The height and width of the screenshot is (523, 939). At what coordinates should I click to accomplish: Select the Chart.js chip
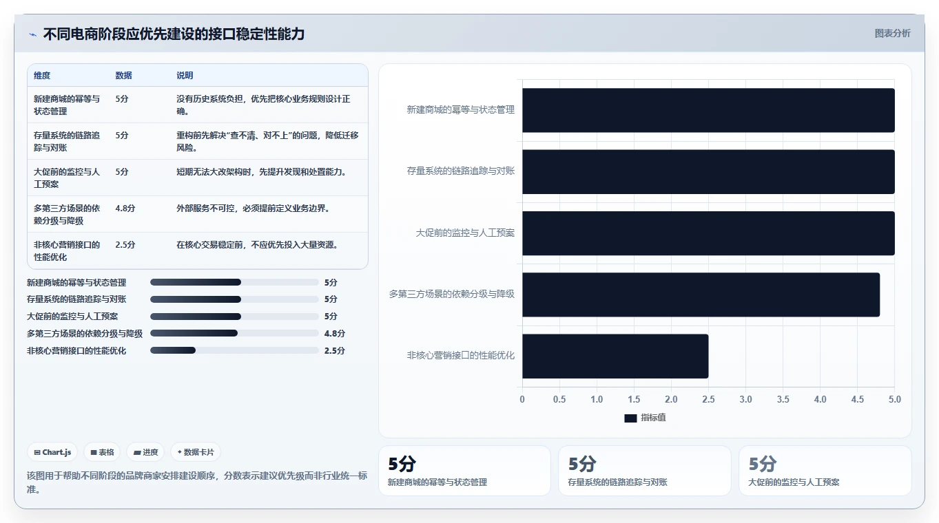53,452
